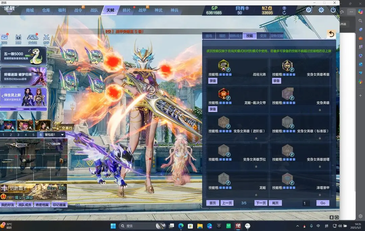Select the blonde officer character portrait

(25, 125)
